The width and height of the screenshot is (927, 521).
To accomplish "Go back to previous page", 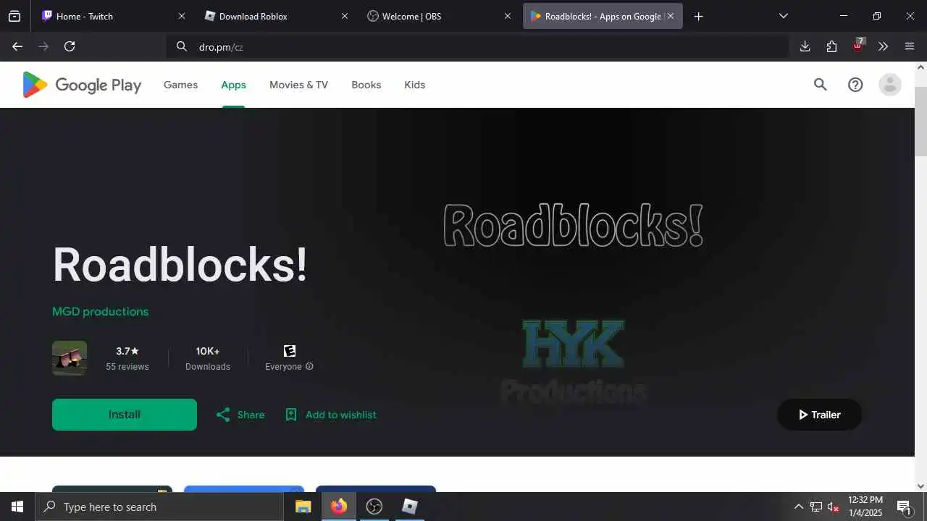I will [x=17, y=46].
